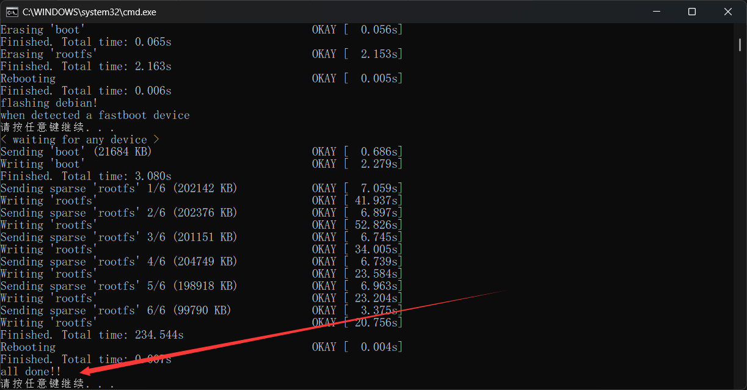
Task: Click "Sending sparse 'rootfs' 6/6 (99790 KB)"
Action: 115,311
